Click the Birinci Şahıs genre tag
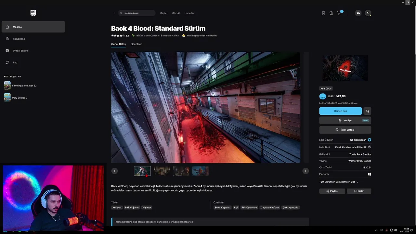Image resolution: width=416 pixels, height=234 pixels. click(132, 207)
